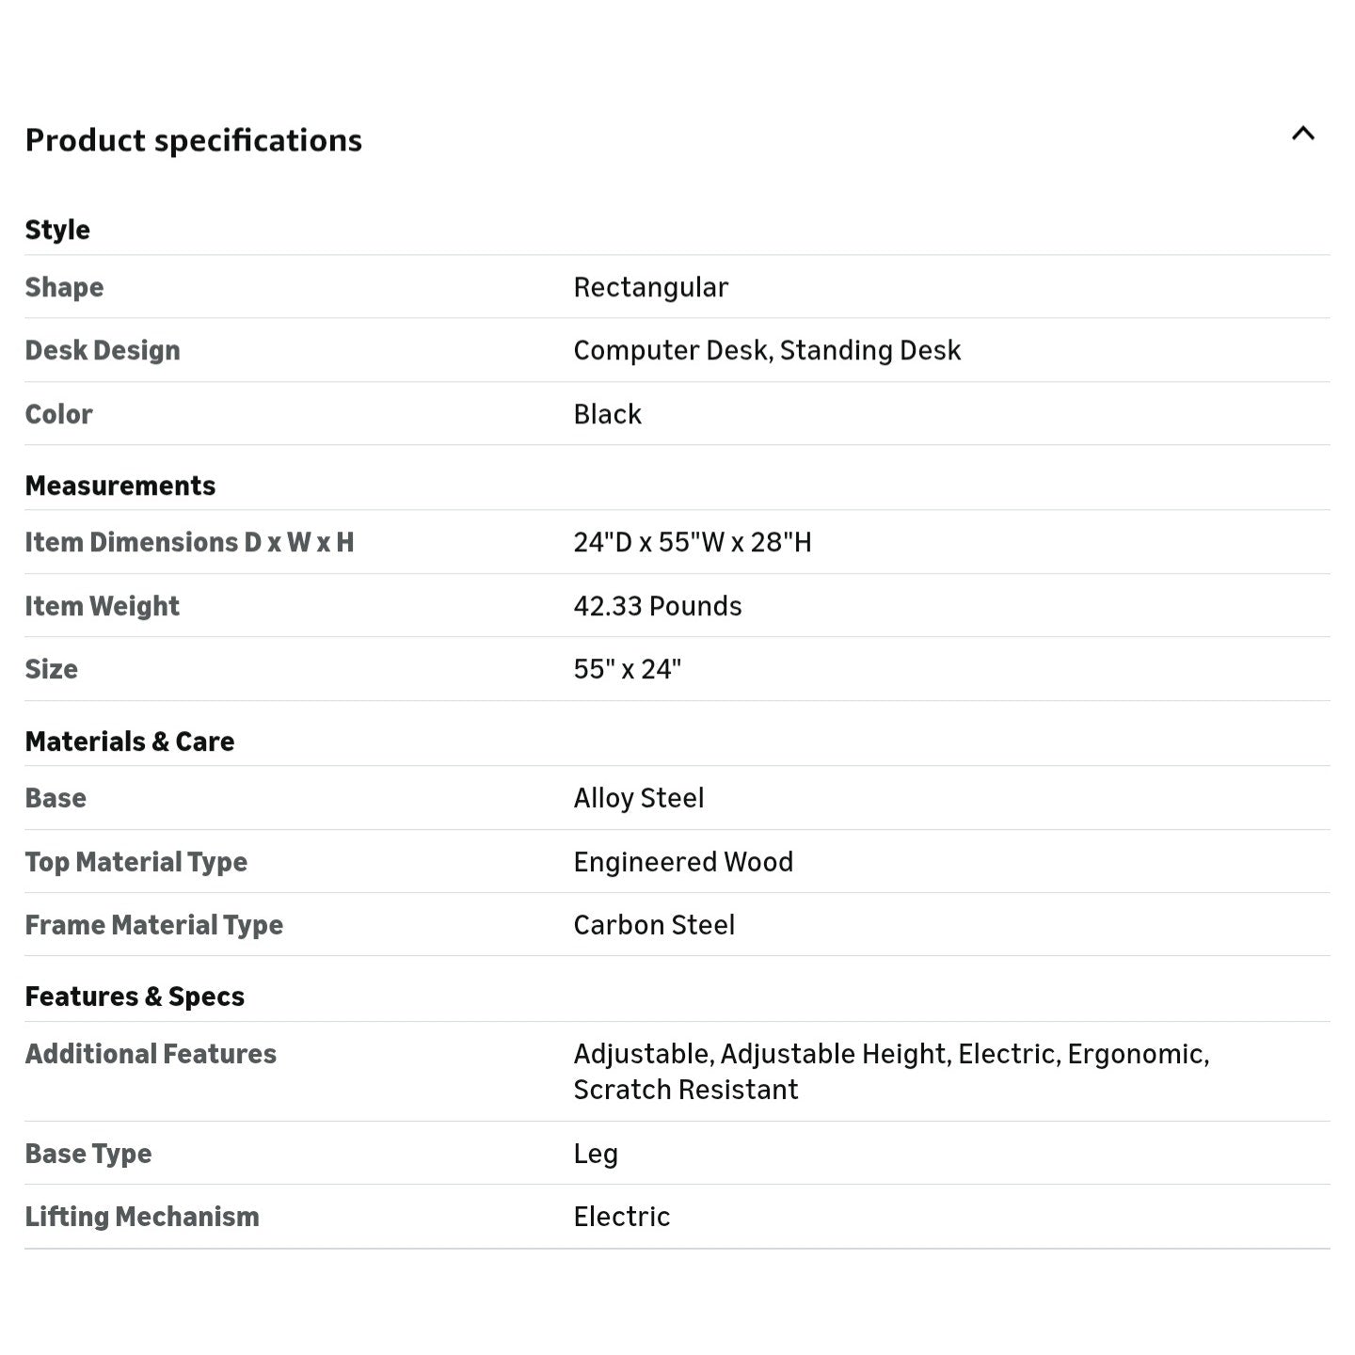Click the Engineered Wood value
The image size is (1355, 1355).
(683, 862)
